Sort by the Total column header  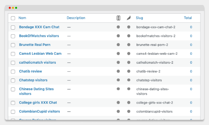tap(188, 18)
